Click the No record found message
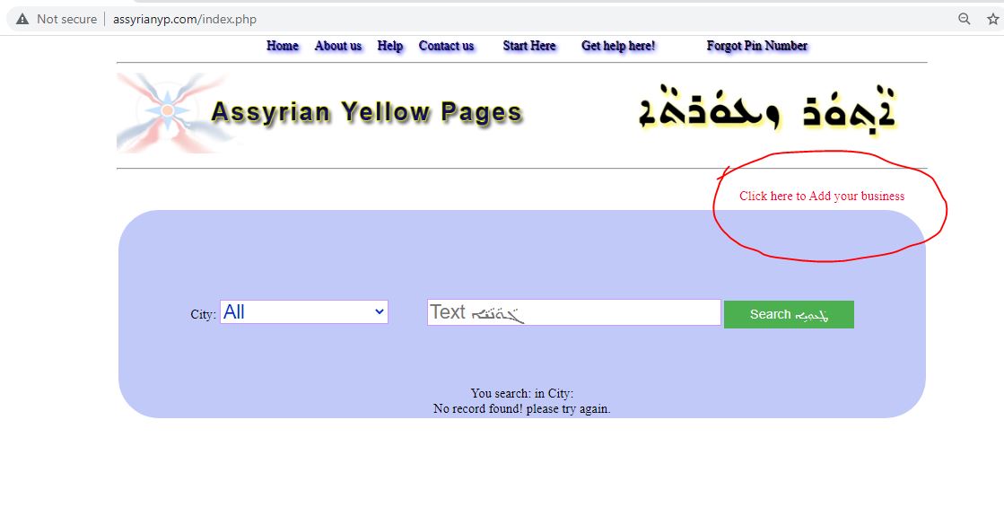The height and width of the screenshot is (525, 1004). tap(521, 408)
